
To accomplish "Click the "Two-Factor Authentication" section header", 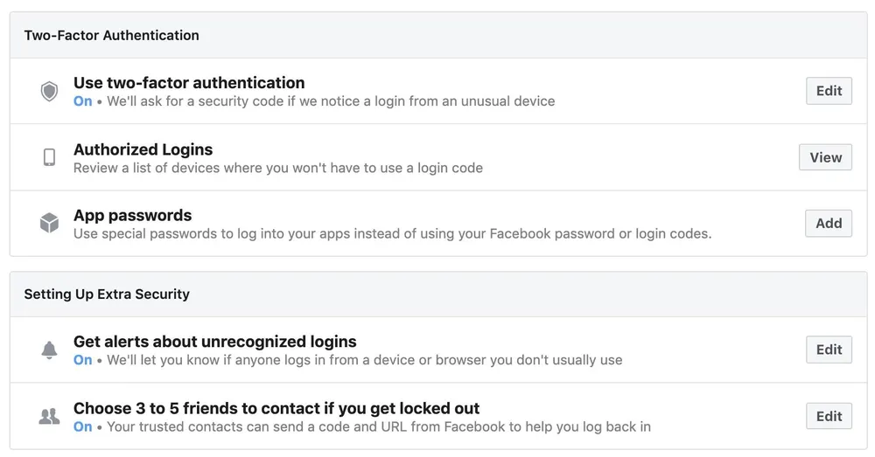I will click(111, 36).
